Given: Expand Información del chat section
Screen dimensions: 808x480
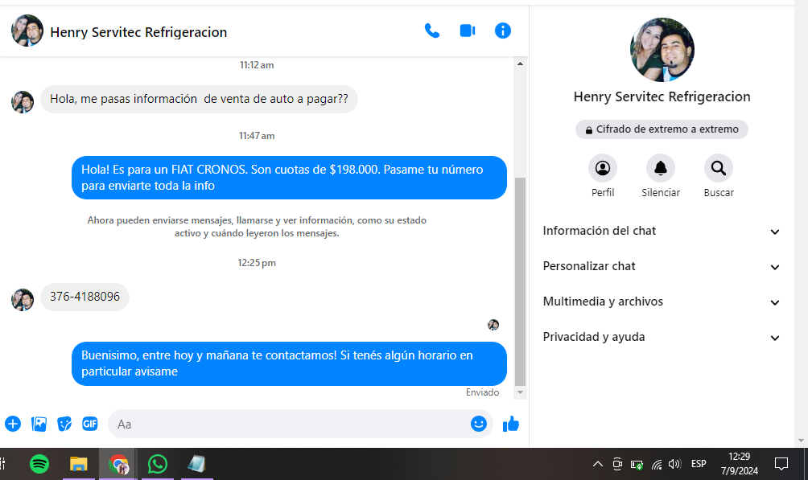Looking at the screenshot, I should tap(662, 232).
